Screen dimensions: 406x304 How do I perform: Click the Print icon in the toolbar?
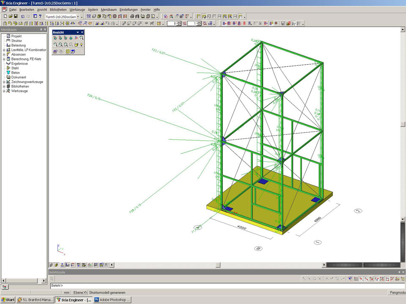132,16
